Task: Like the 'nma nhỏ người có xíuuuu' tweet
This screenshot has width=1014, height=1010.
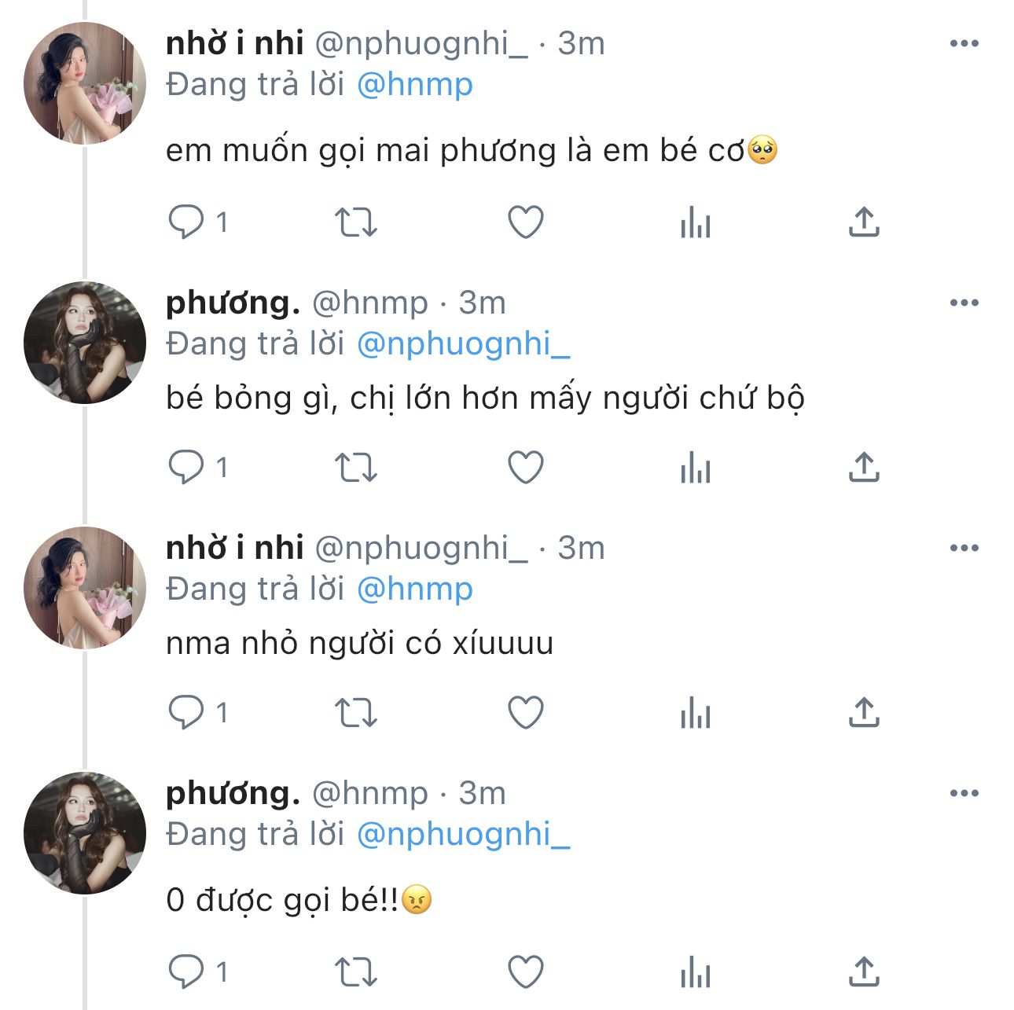Action: [526, 713]
